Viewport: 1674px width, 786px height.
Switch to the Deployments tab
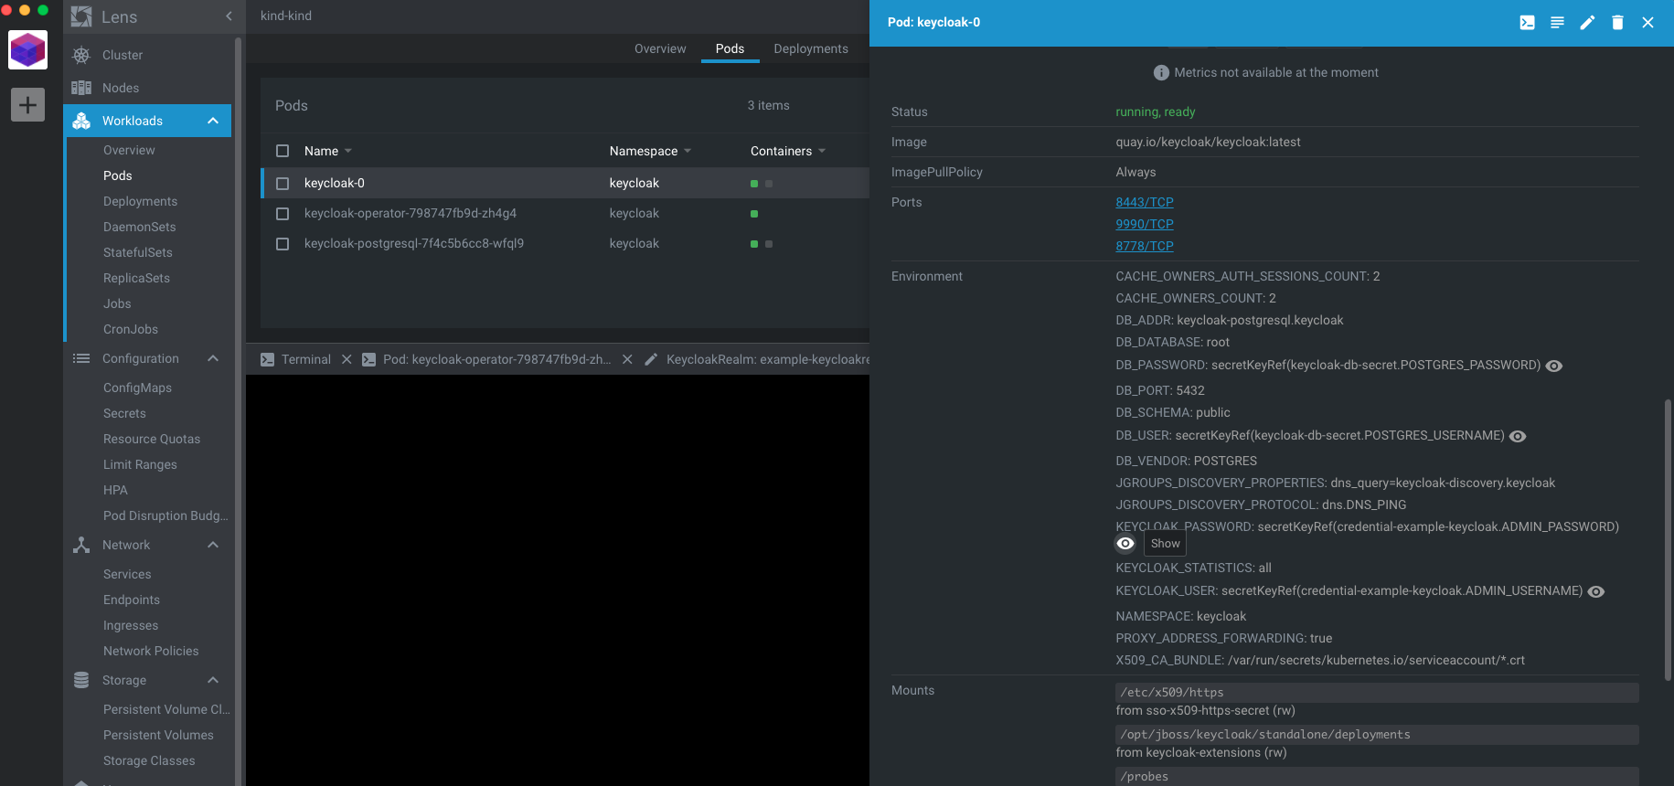pyautogui.click(x=811, y=48)
